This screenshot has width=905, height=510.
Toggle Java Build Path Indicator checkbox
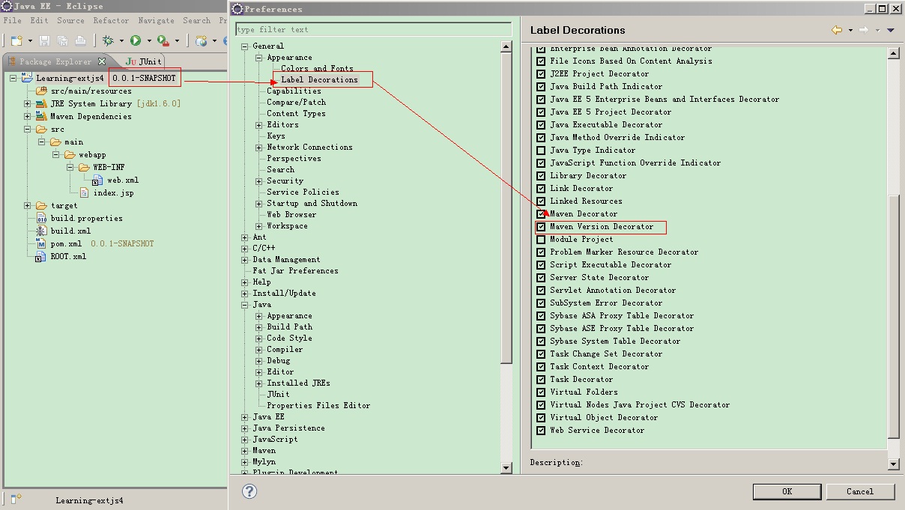[x=541, y=87]
